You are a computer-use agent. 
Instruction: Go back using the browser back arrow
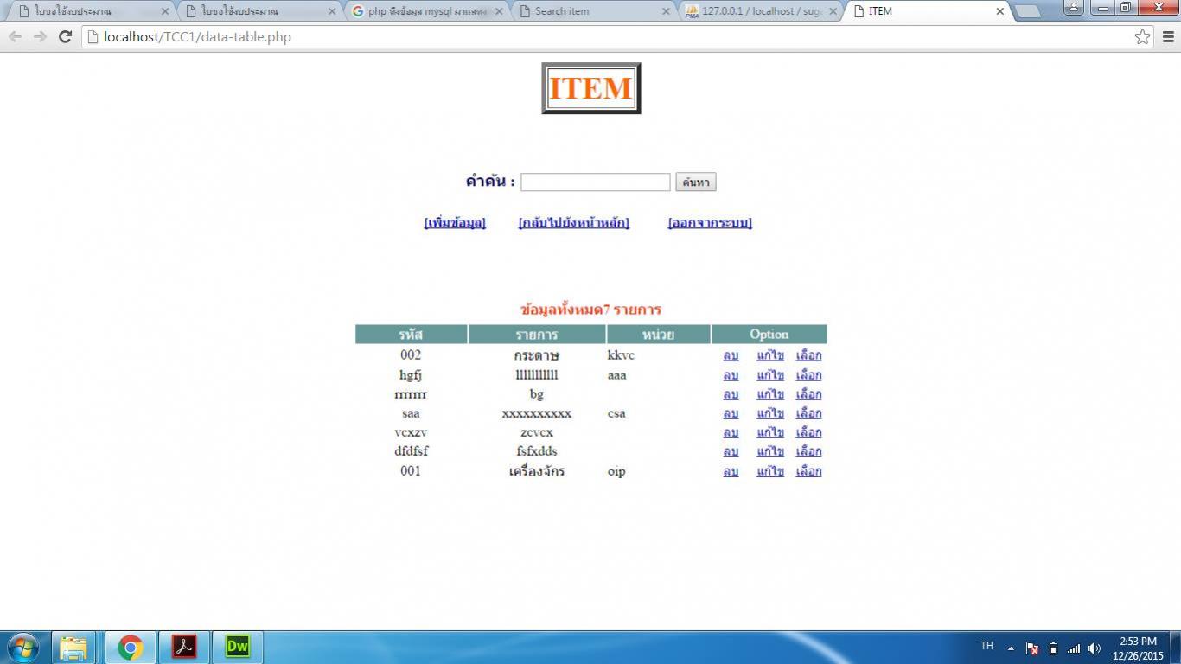point(16,36)
